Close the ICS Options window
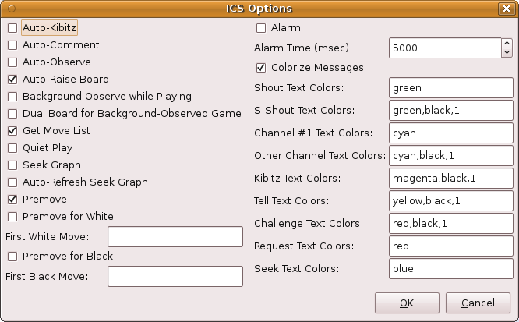This screenshot has height=322, width=519. [507, 9]
